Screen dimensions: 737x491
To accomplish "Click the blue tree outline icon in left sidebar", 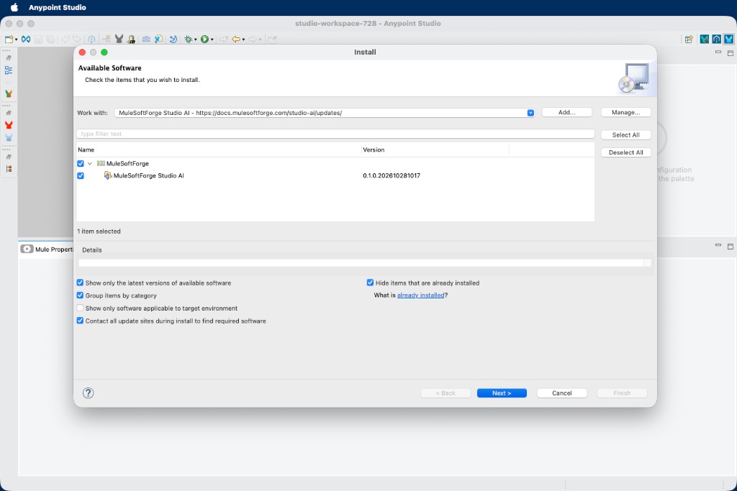I will tap(9, 70).
